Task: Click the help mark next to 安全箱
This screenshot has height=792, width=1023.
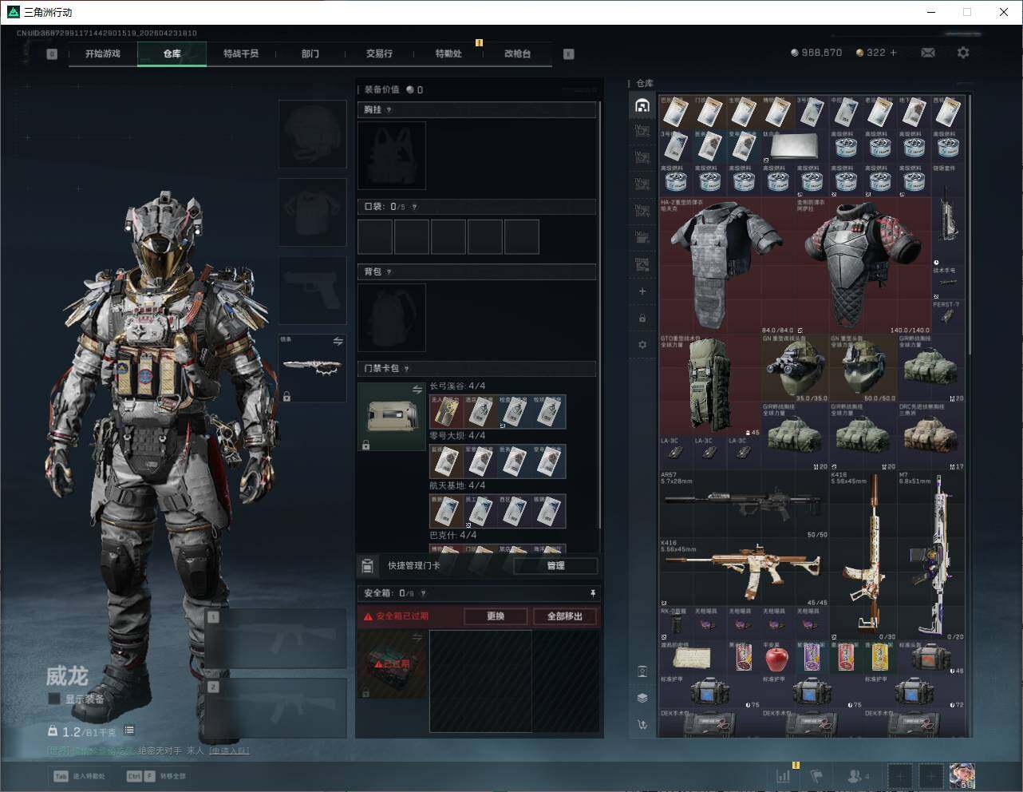Action: tap(423, 593)
